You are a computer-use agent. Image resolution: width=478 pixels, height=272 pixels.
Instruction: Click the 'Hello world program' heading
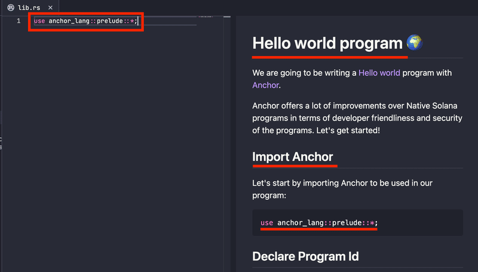pos(327,43)
